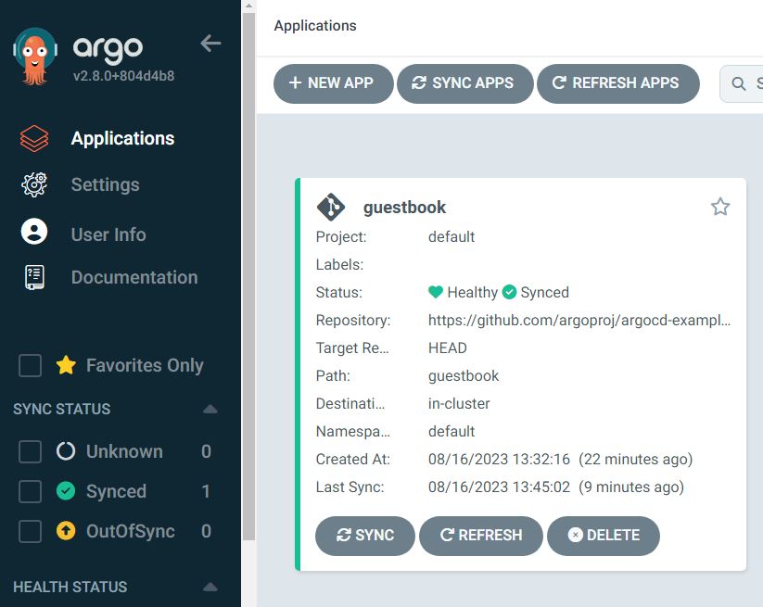This screenshot has width=763, height=607.
Task: Click the REFRESH APPS button
Action: (x=618, y=83)
